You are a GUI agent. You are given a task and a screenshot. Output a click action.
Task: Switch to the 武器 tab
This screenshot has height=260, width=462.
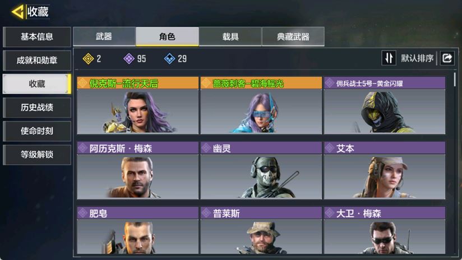(x=104, y=36)
